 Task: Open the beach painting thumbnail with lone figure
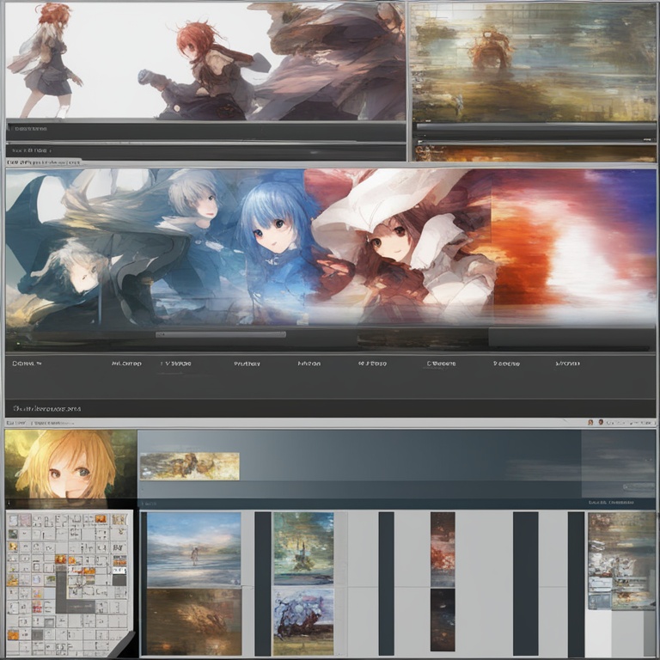click(193, 549)
